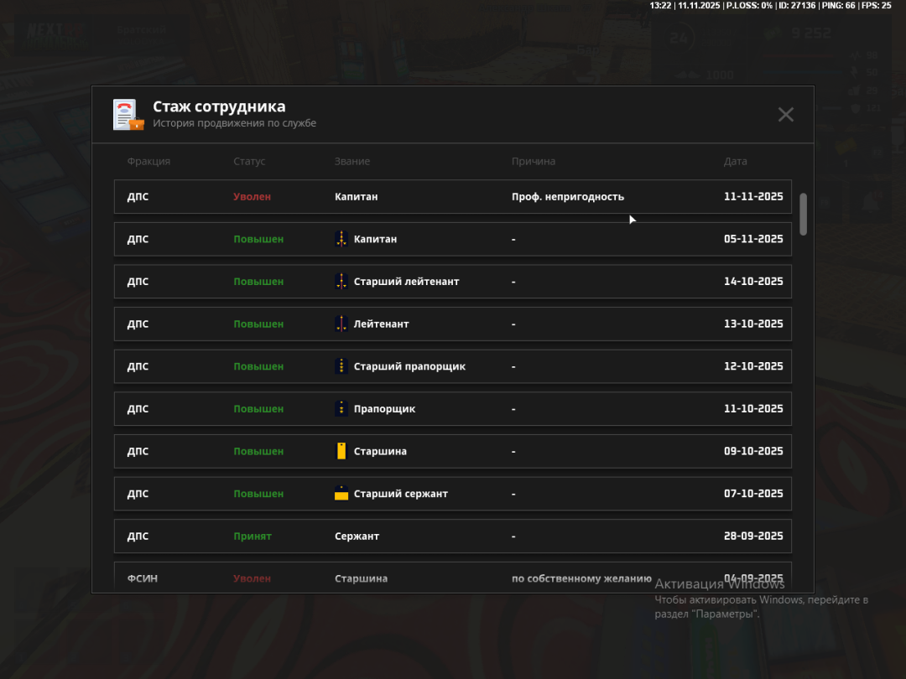The height and width of the screenshot is (679, 906).
Task: Click the Captain rank insignia icon
Action: click(x=341, y=239)
